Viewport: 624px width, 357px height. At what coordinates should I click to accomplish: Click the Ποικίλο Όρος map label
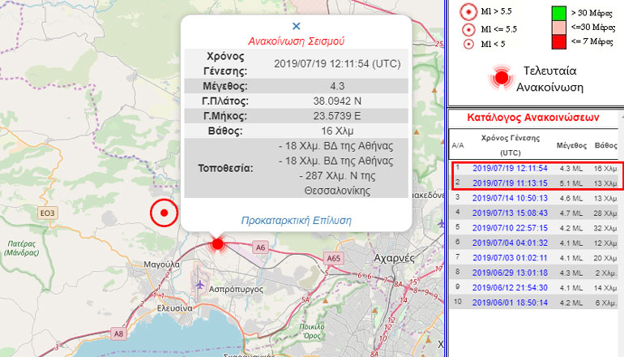312,331
